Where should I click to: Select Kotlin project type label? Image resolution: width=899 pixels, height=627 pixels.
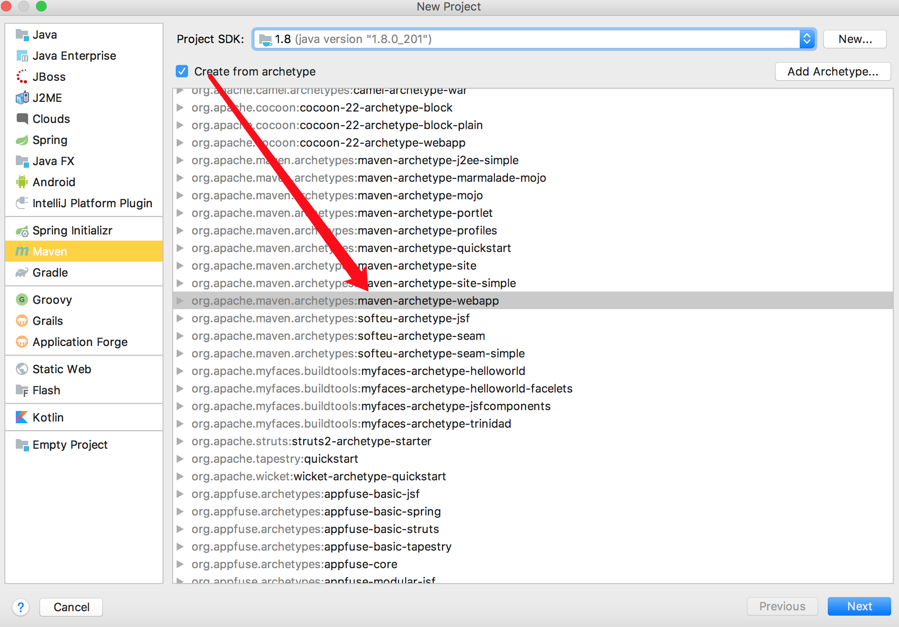click(x=48, y=417)
